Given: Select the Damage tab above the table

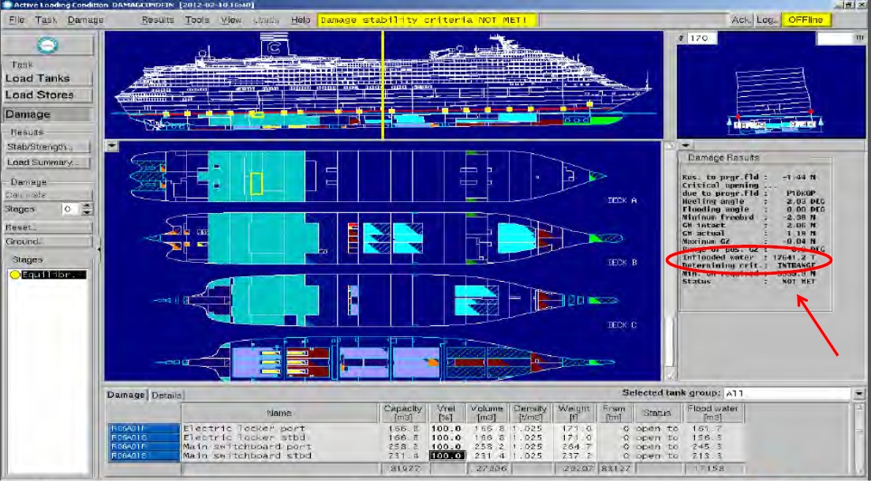Looking at the screenshot, I should tap(126, 395).
